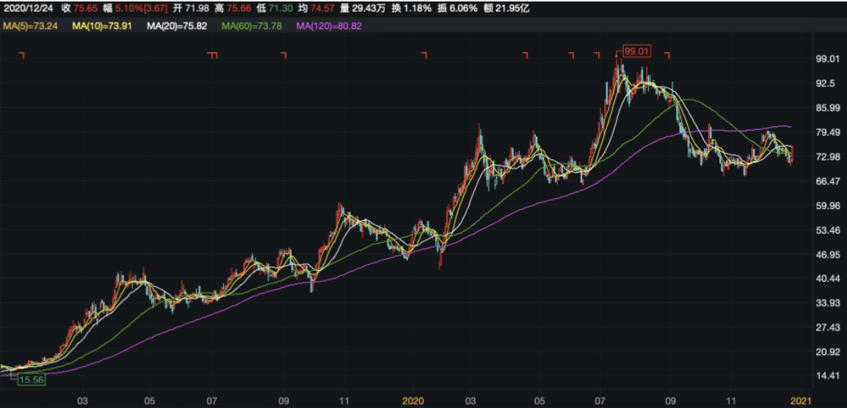The height and width of the screenshot is (408, 847).
Task: Click the 99.01 peak price tag
Action: [636, 51]
